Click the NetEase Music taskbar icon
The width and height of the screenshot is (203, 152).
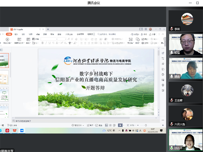coord(7,130)
